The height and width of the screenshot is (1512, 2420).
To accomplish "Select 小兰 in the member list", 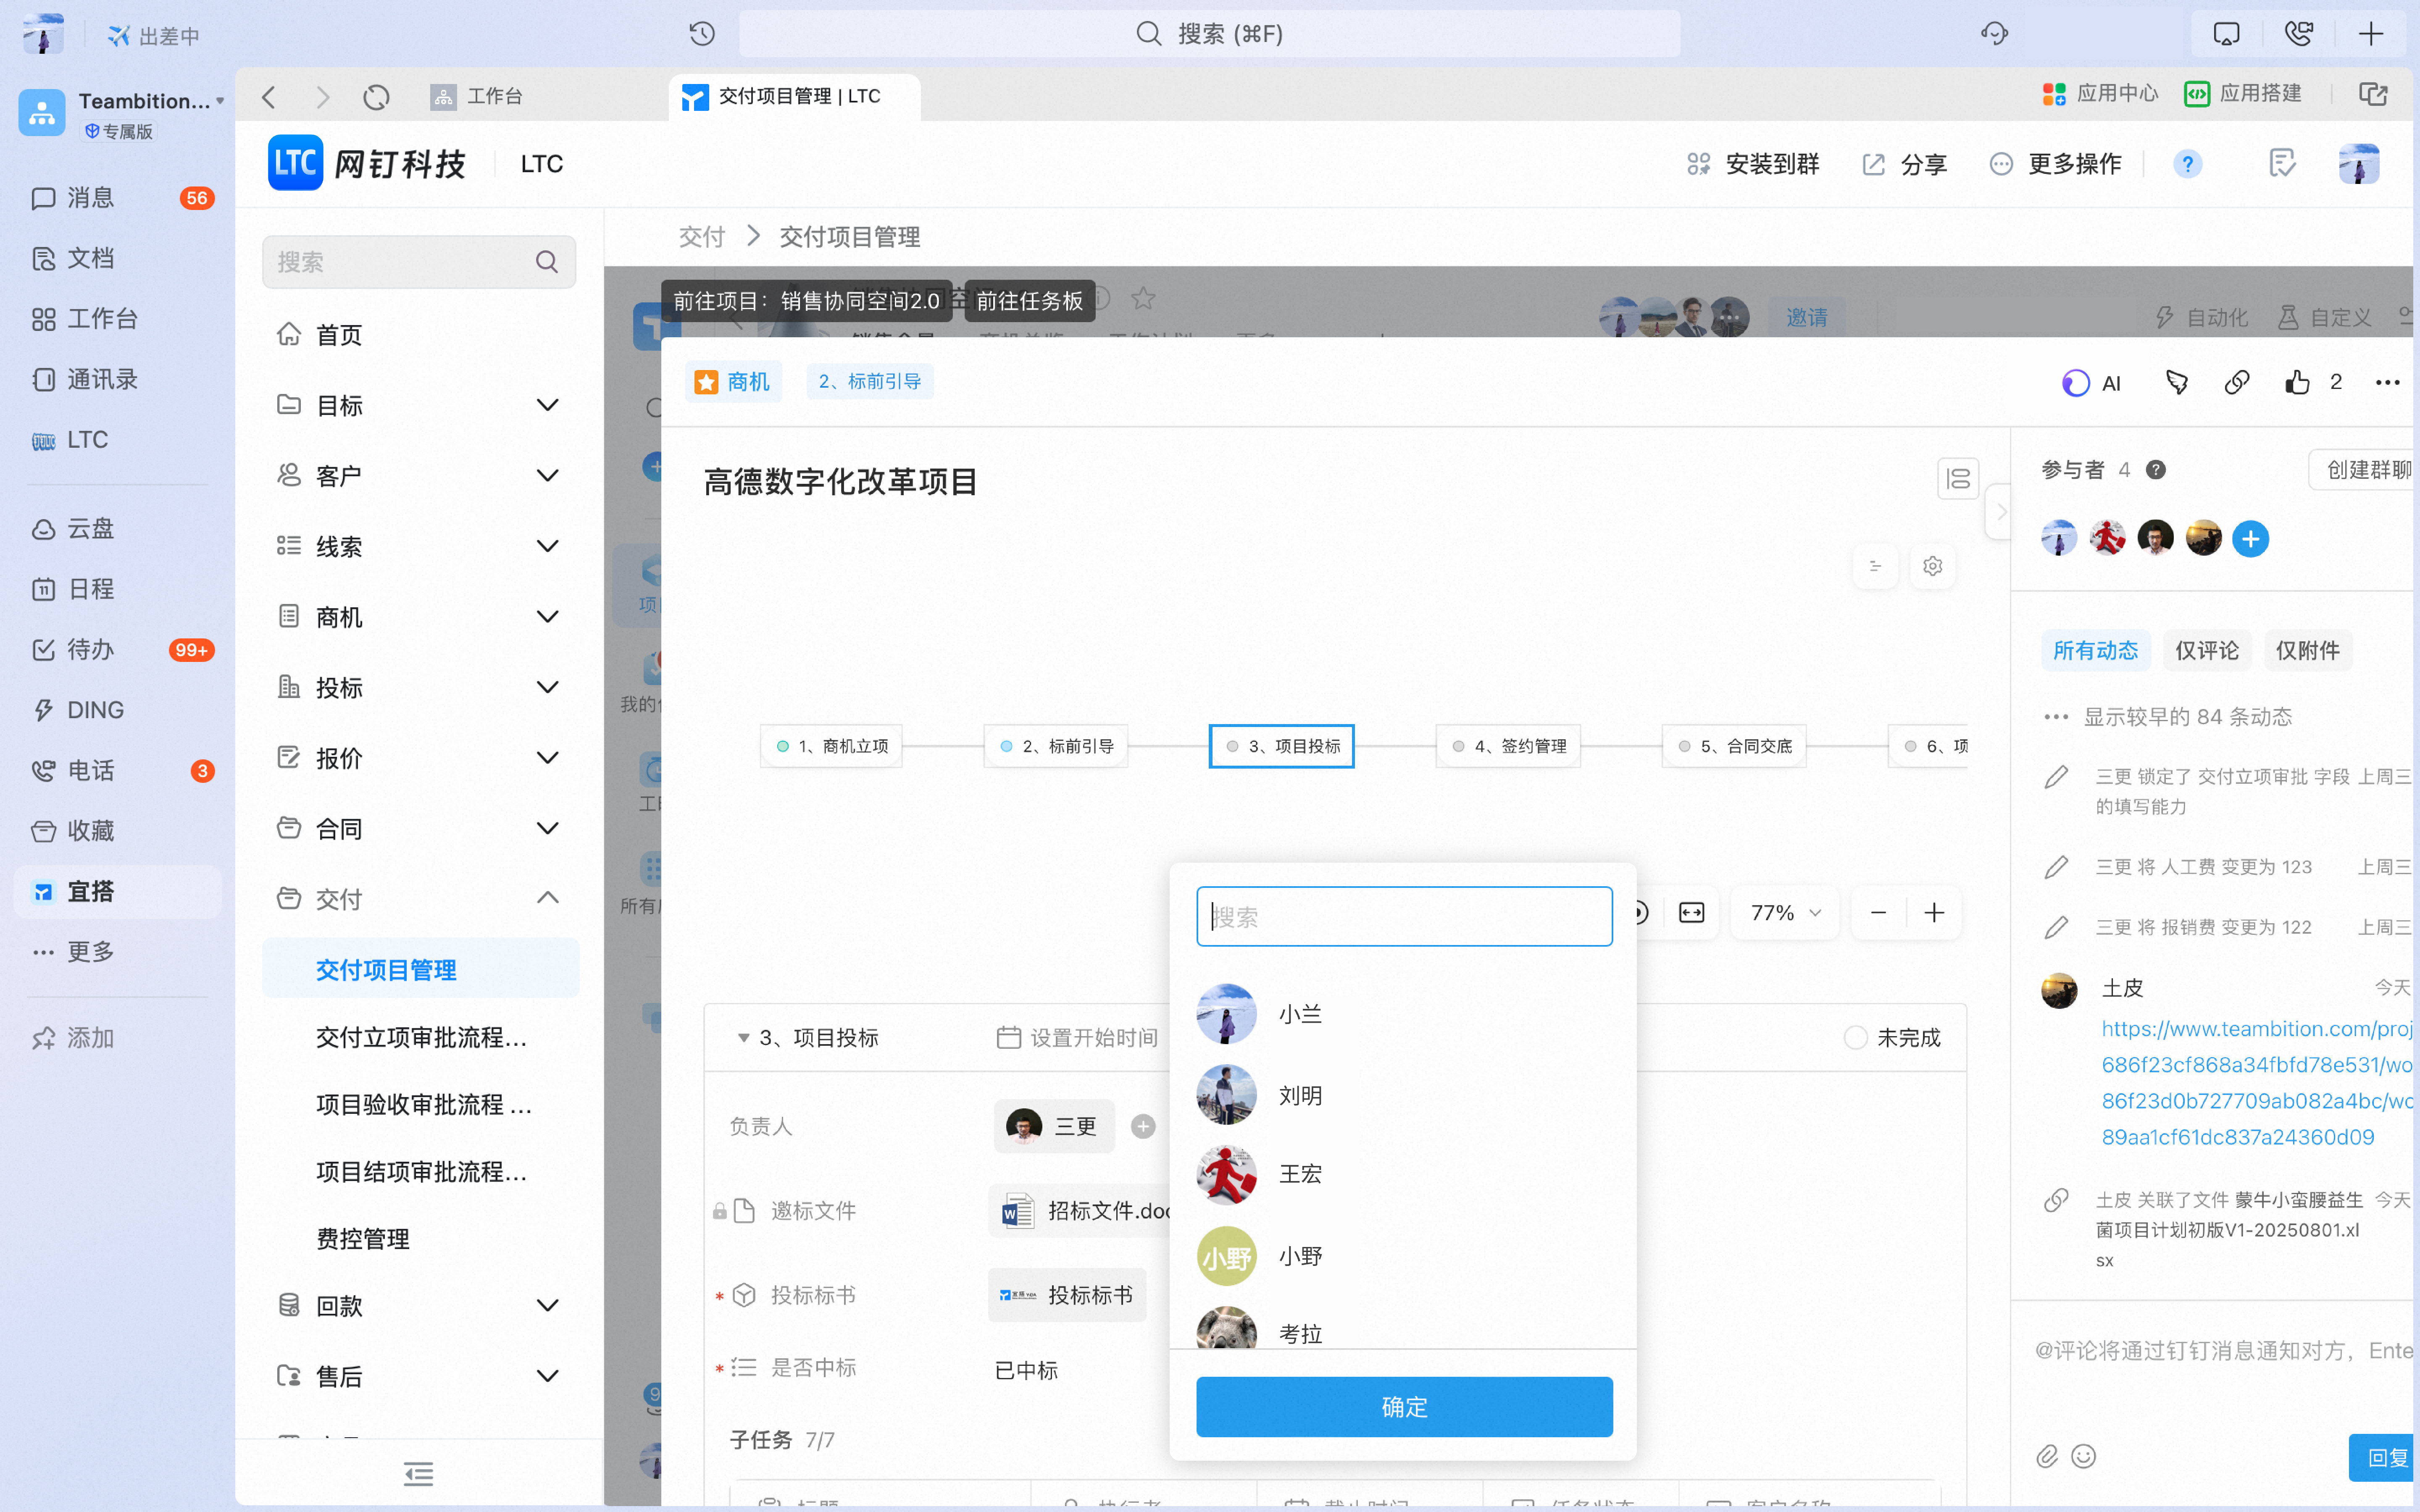I will (x=1402, y=1014).
